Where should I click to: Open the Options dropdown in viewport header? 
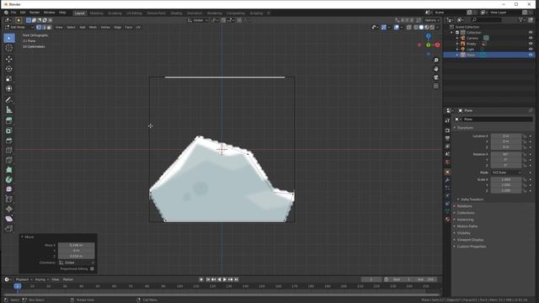point(432,20)
